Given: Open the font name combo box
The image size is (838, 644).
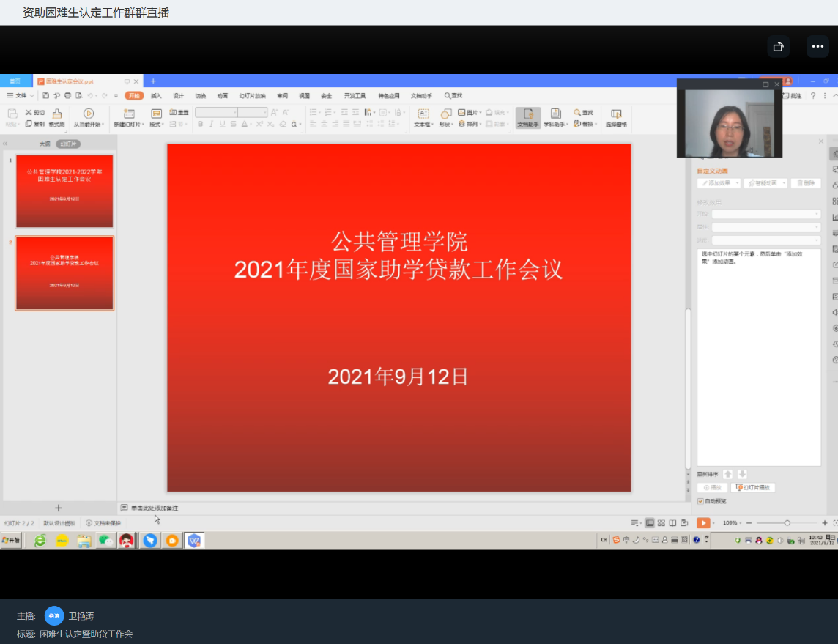Looking at the screenshot, I should point(216,112).
